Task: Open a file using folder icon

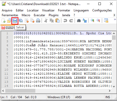Action: (x=9, y=21)
